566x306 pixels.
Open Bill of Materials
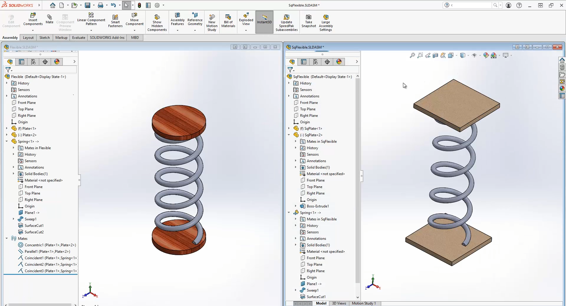[228, 21]
